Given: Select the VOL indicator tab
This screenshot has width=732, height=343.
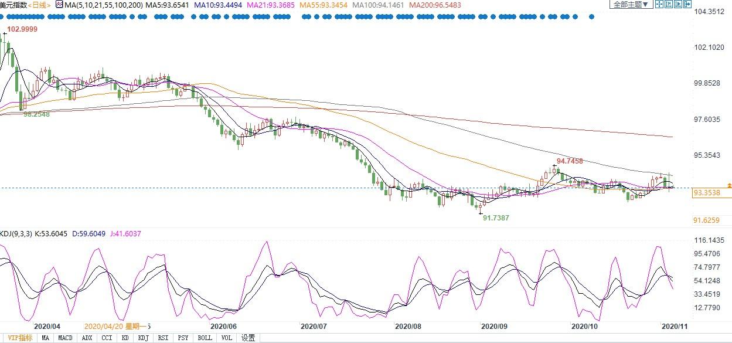Looking at the screenshot, I should click(226, 338).
